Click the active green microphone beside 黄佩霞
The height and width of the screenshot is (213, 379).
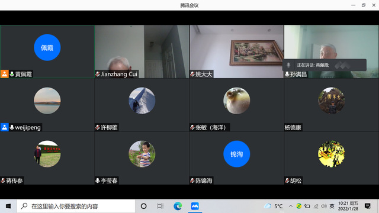point(12,74)
